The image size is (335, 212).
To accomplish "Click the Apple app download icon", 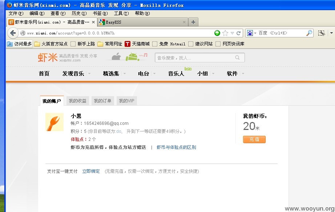I will pos(116,57).
